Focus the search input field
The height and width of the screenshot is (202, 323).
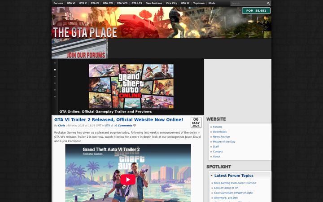tap(249, 3)
